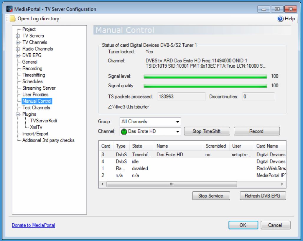The image size is (303, 241).
Task: Sort by the User column header
Action: (x=242, y=146)
